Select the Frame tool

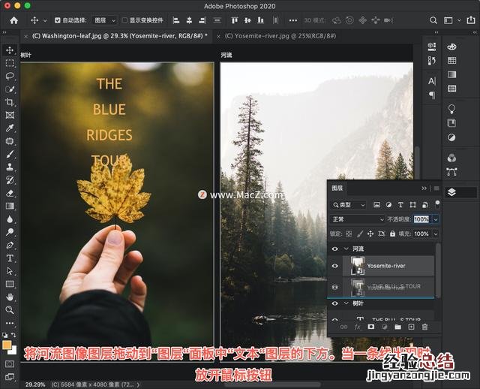10,115
